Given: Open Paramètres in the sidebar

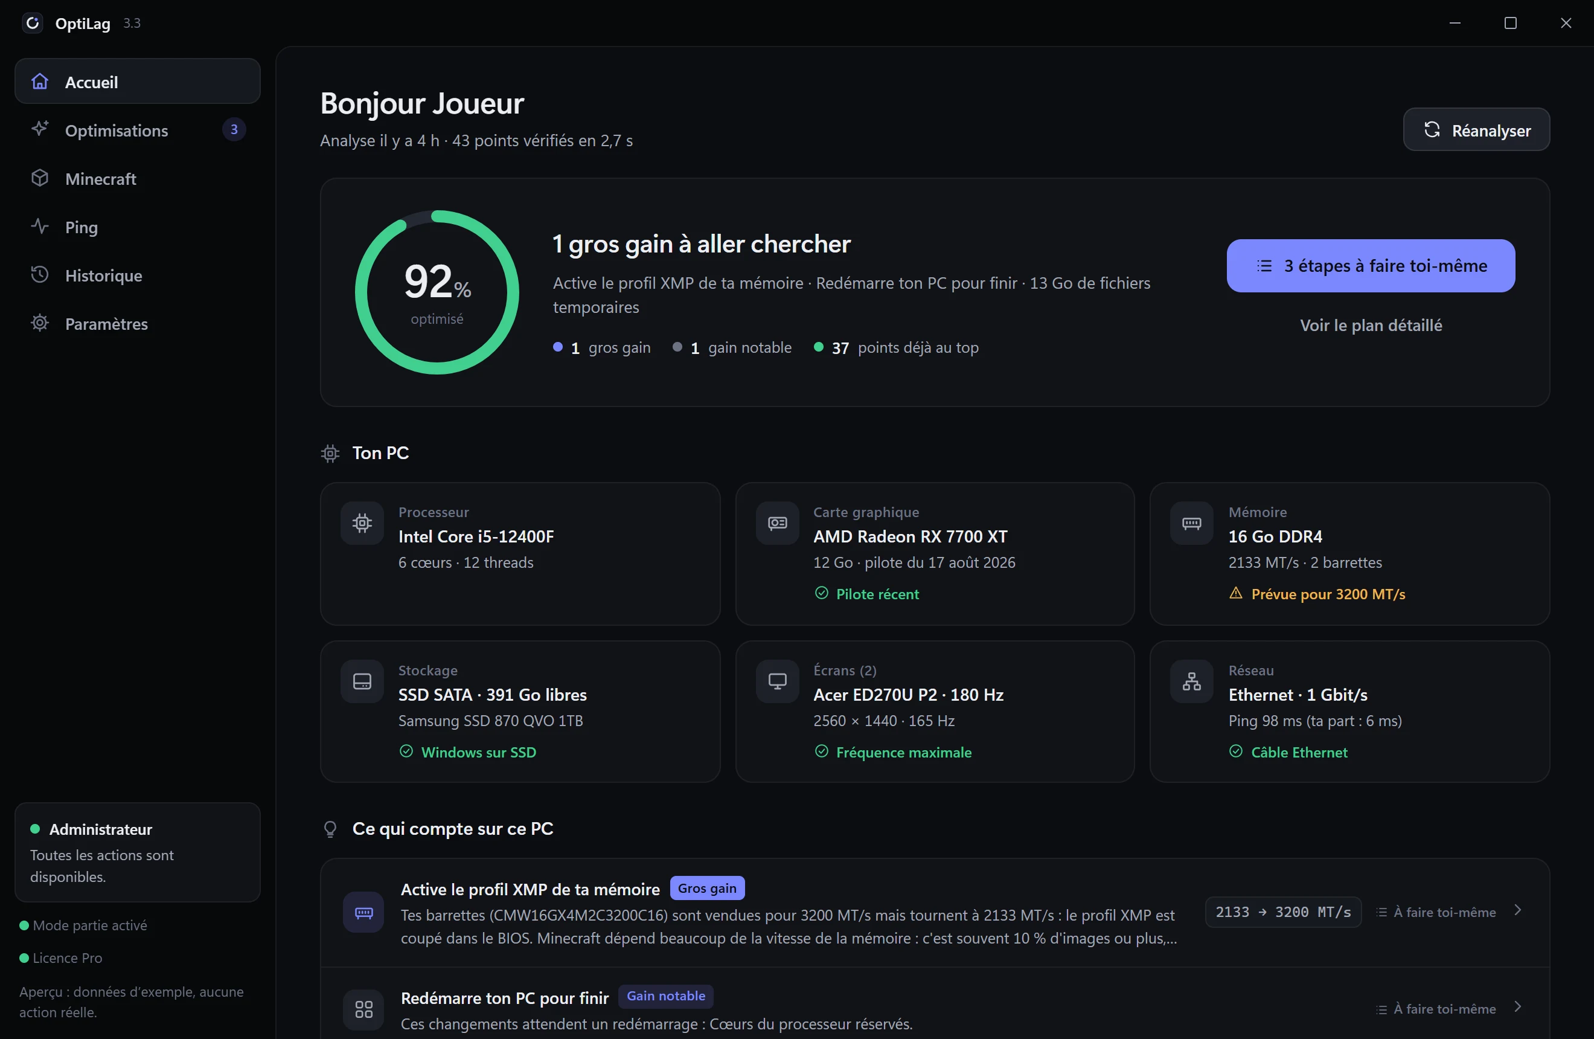Looking at the screenshot, I should pos(137,323).
